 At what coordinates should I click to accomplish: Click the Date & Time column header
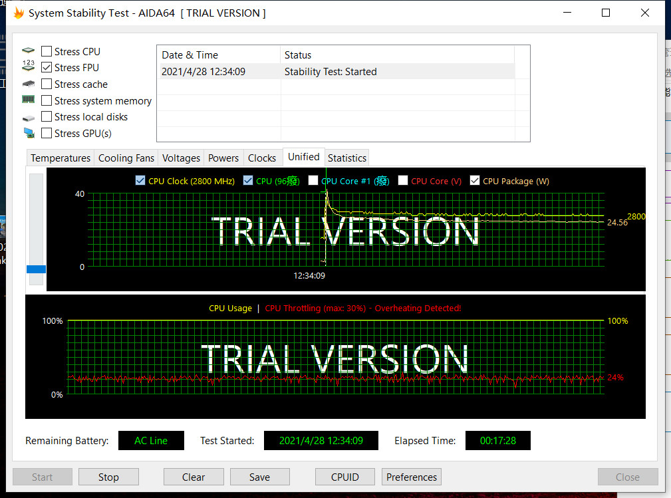[219, 55]
